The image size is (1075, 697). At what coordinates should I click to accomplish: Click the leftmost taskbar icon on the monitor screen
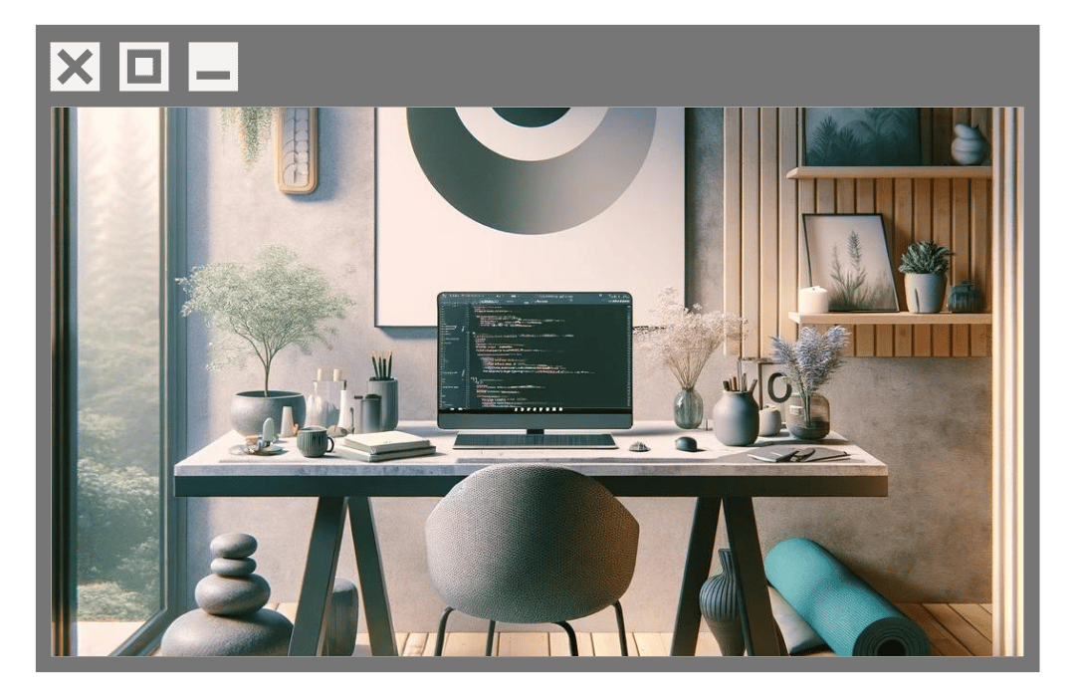point(515,410)
